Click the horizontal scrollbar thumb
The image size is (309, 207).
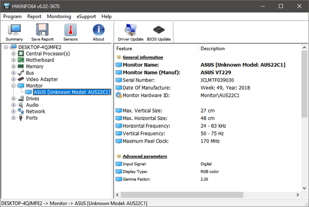click(x=182, y=195)
